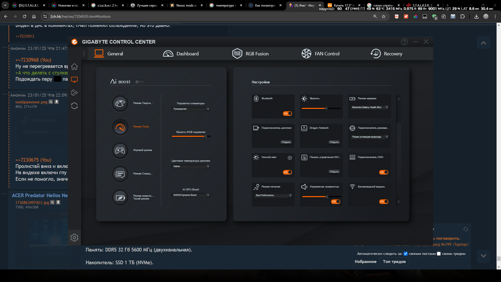Open the FAN Control tab
The image size is (501, 282).
coord(320,54)
